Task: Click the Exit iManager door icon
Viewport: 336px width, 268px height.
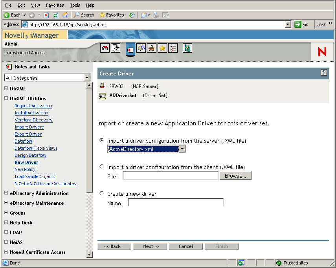Action: click(x=115, y=48)
